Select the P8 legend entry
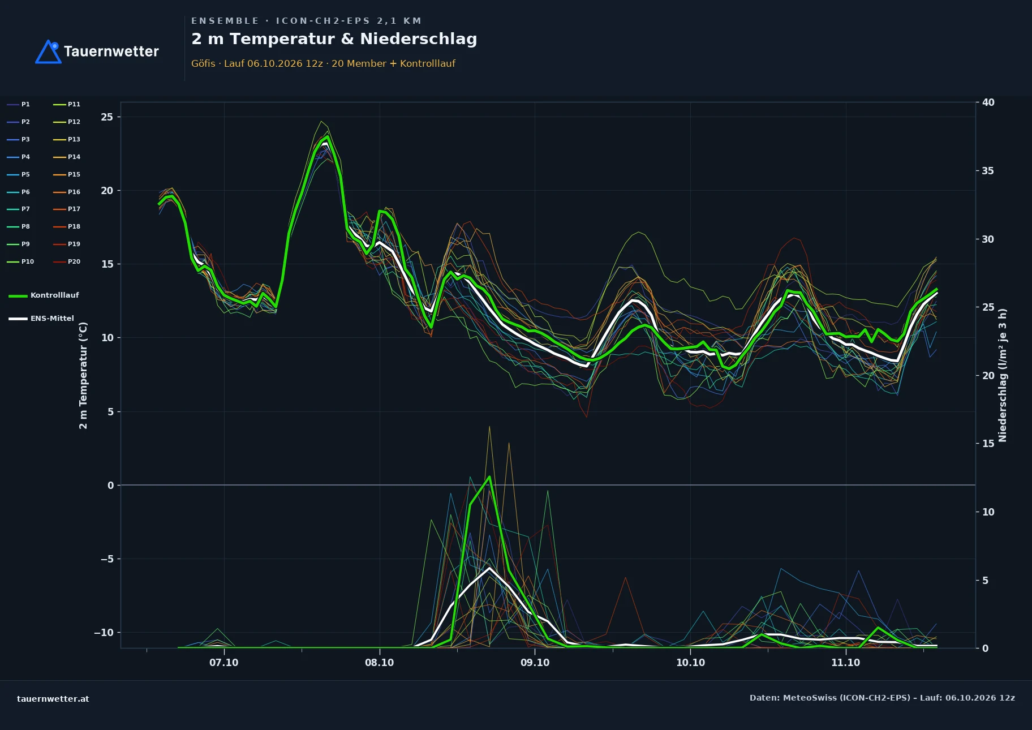Viewport: 1032px width, 730px height. pyautogui.click(x=18, y=226)
